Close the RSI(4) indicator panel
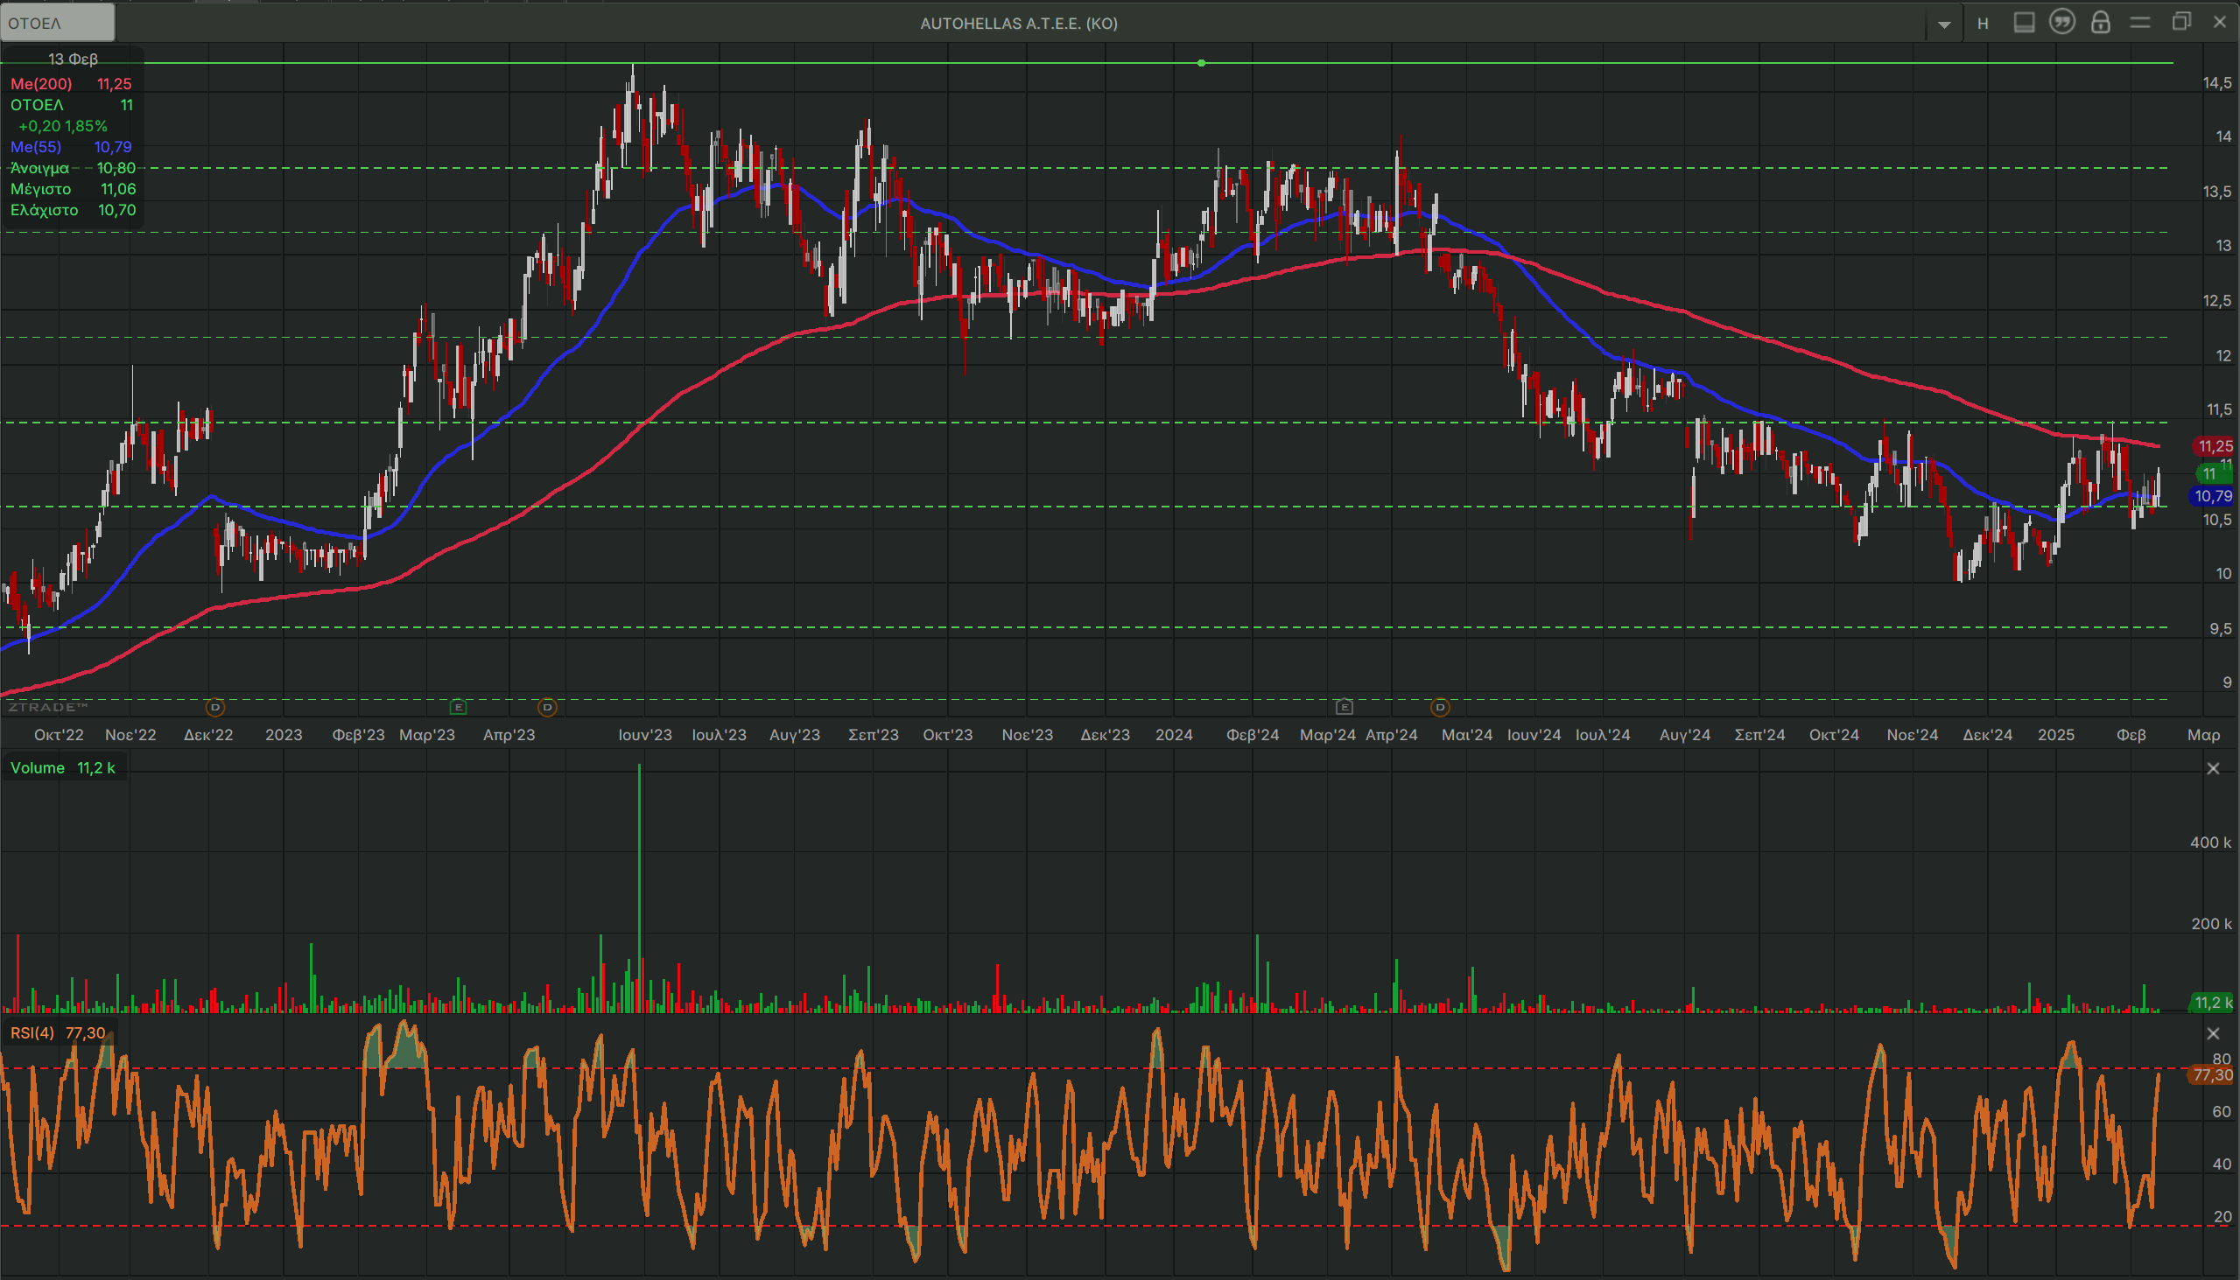The image size is (2240, 1280). tap(2214, 1034)
